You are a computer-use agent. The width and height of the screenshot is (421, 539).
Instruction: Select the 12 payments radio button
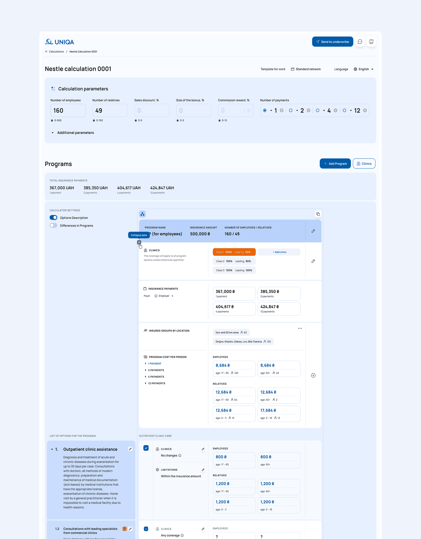pyautogui.click(x=344, y=111)
